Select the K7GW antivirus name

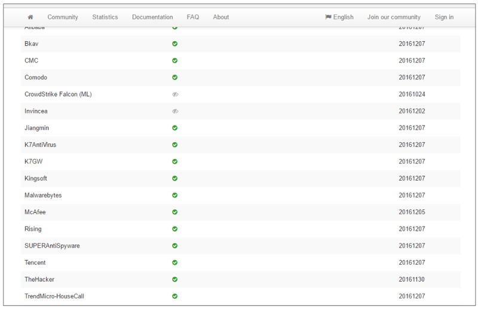(33, 161)
